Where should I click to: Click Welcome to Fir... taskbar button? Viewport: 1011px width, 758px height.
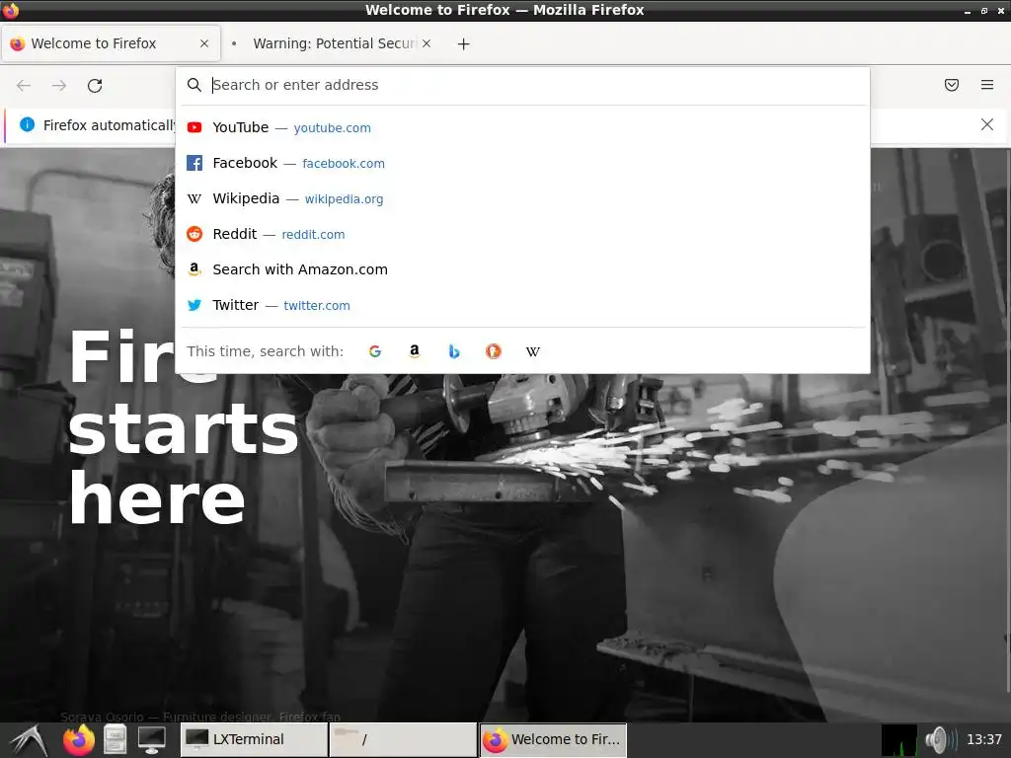(x=553, y=739)
